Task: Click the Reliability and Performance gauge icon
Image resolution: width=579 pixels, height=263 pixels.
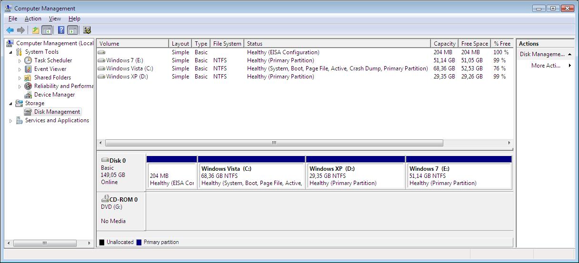Action: coord(28,86)
